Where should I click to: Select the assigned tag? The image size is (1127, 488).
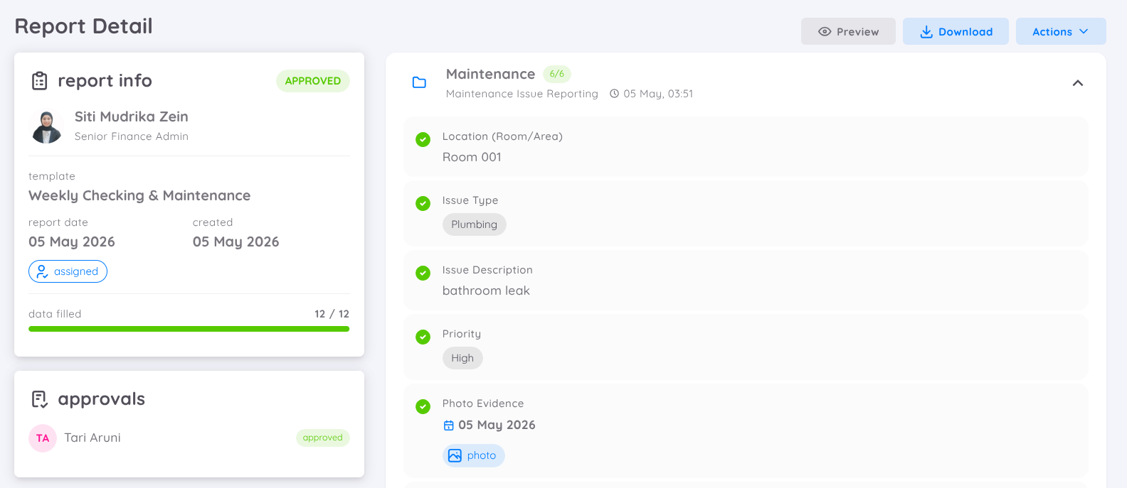coord(68,271)
